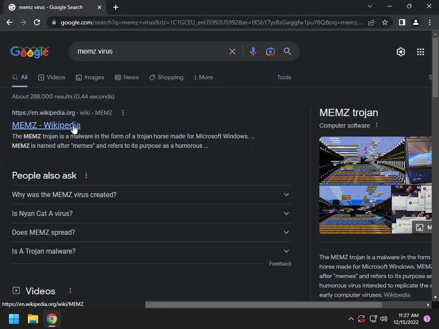Click the forward navigation arrow
Screen dimensions: 439x329
tap(23, 22)
